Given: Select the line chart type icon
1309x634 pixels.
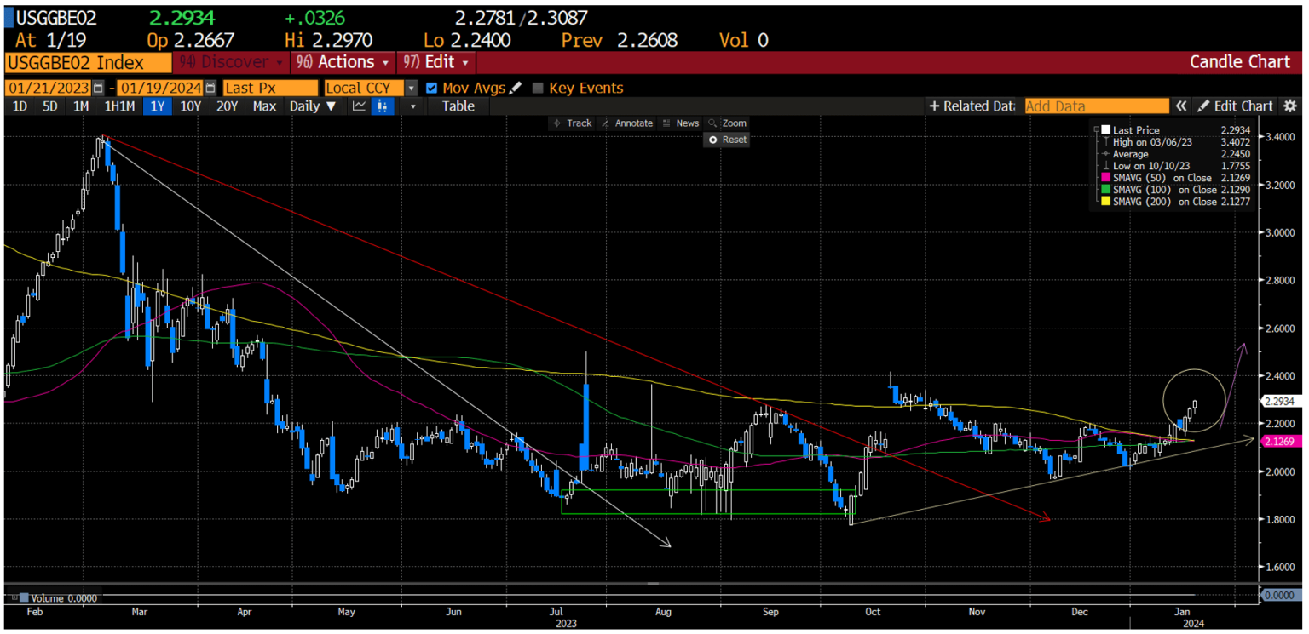Looking at the screenshot, I should click(360, 106).
